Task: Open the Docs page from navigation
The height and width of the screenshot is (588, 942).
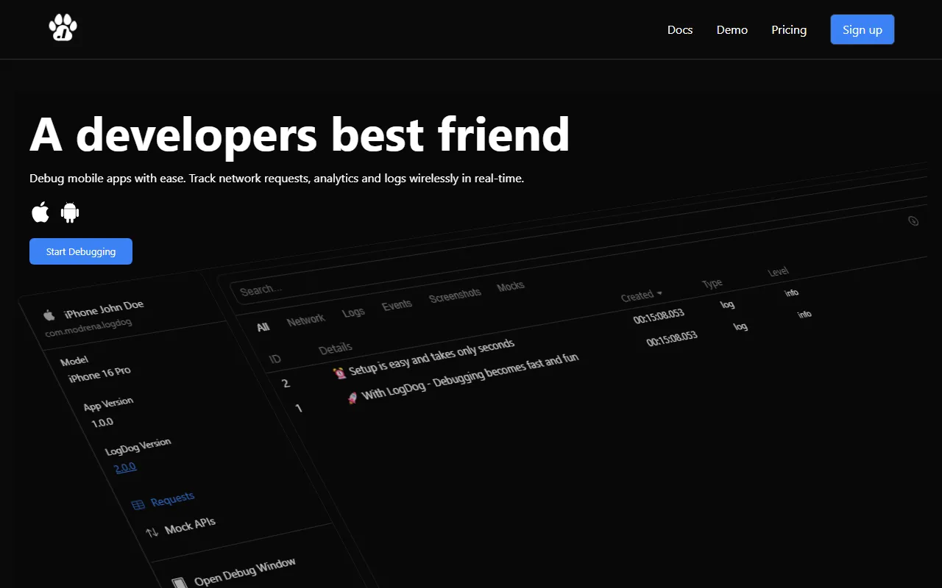Action: tap(679, 29)
